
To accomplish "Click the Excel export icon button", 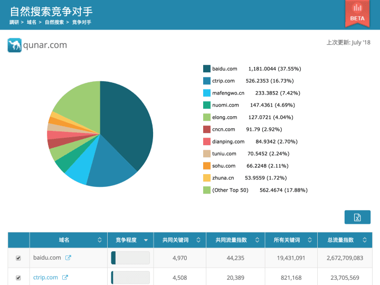I will click(x=357, y=217).
